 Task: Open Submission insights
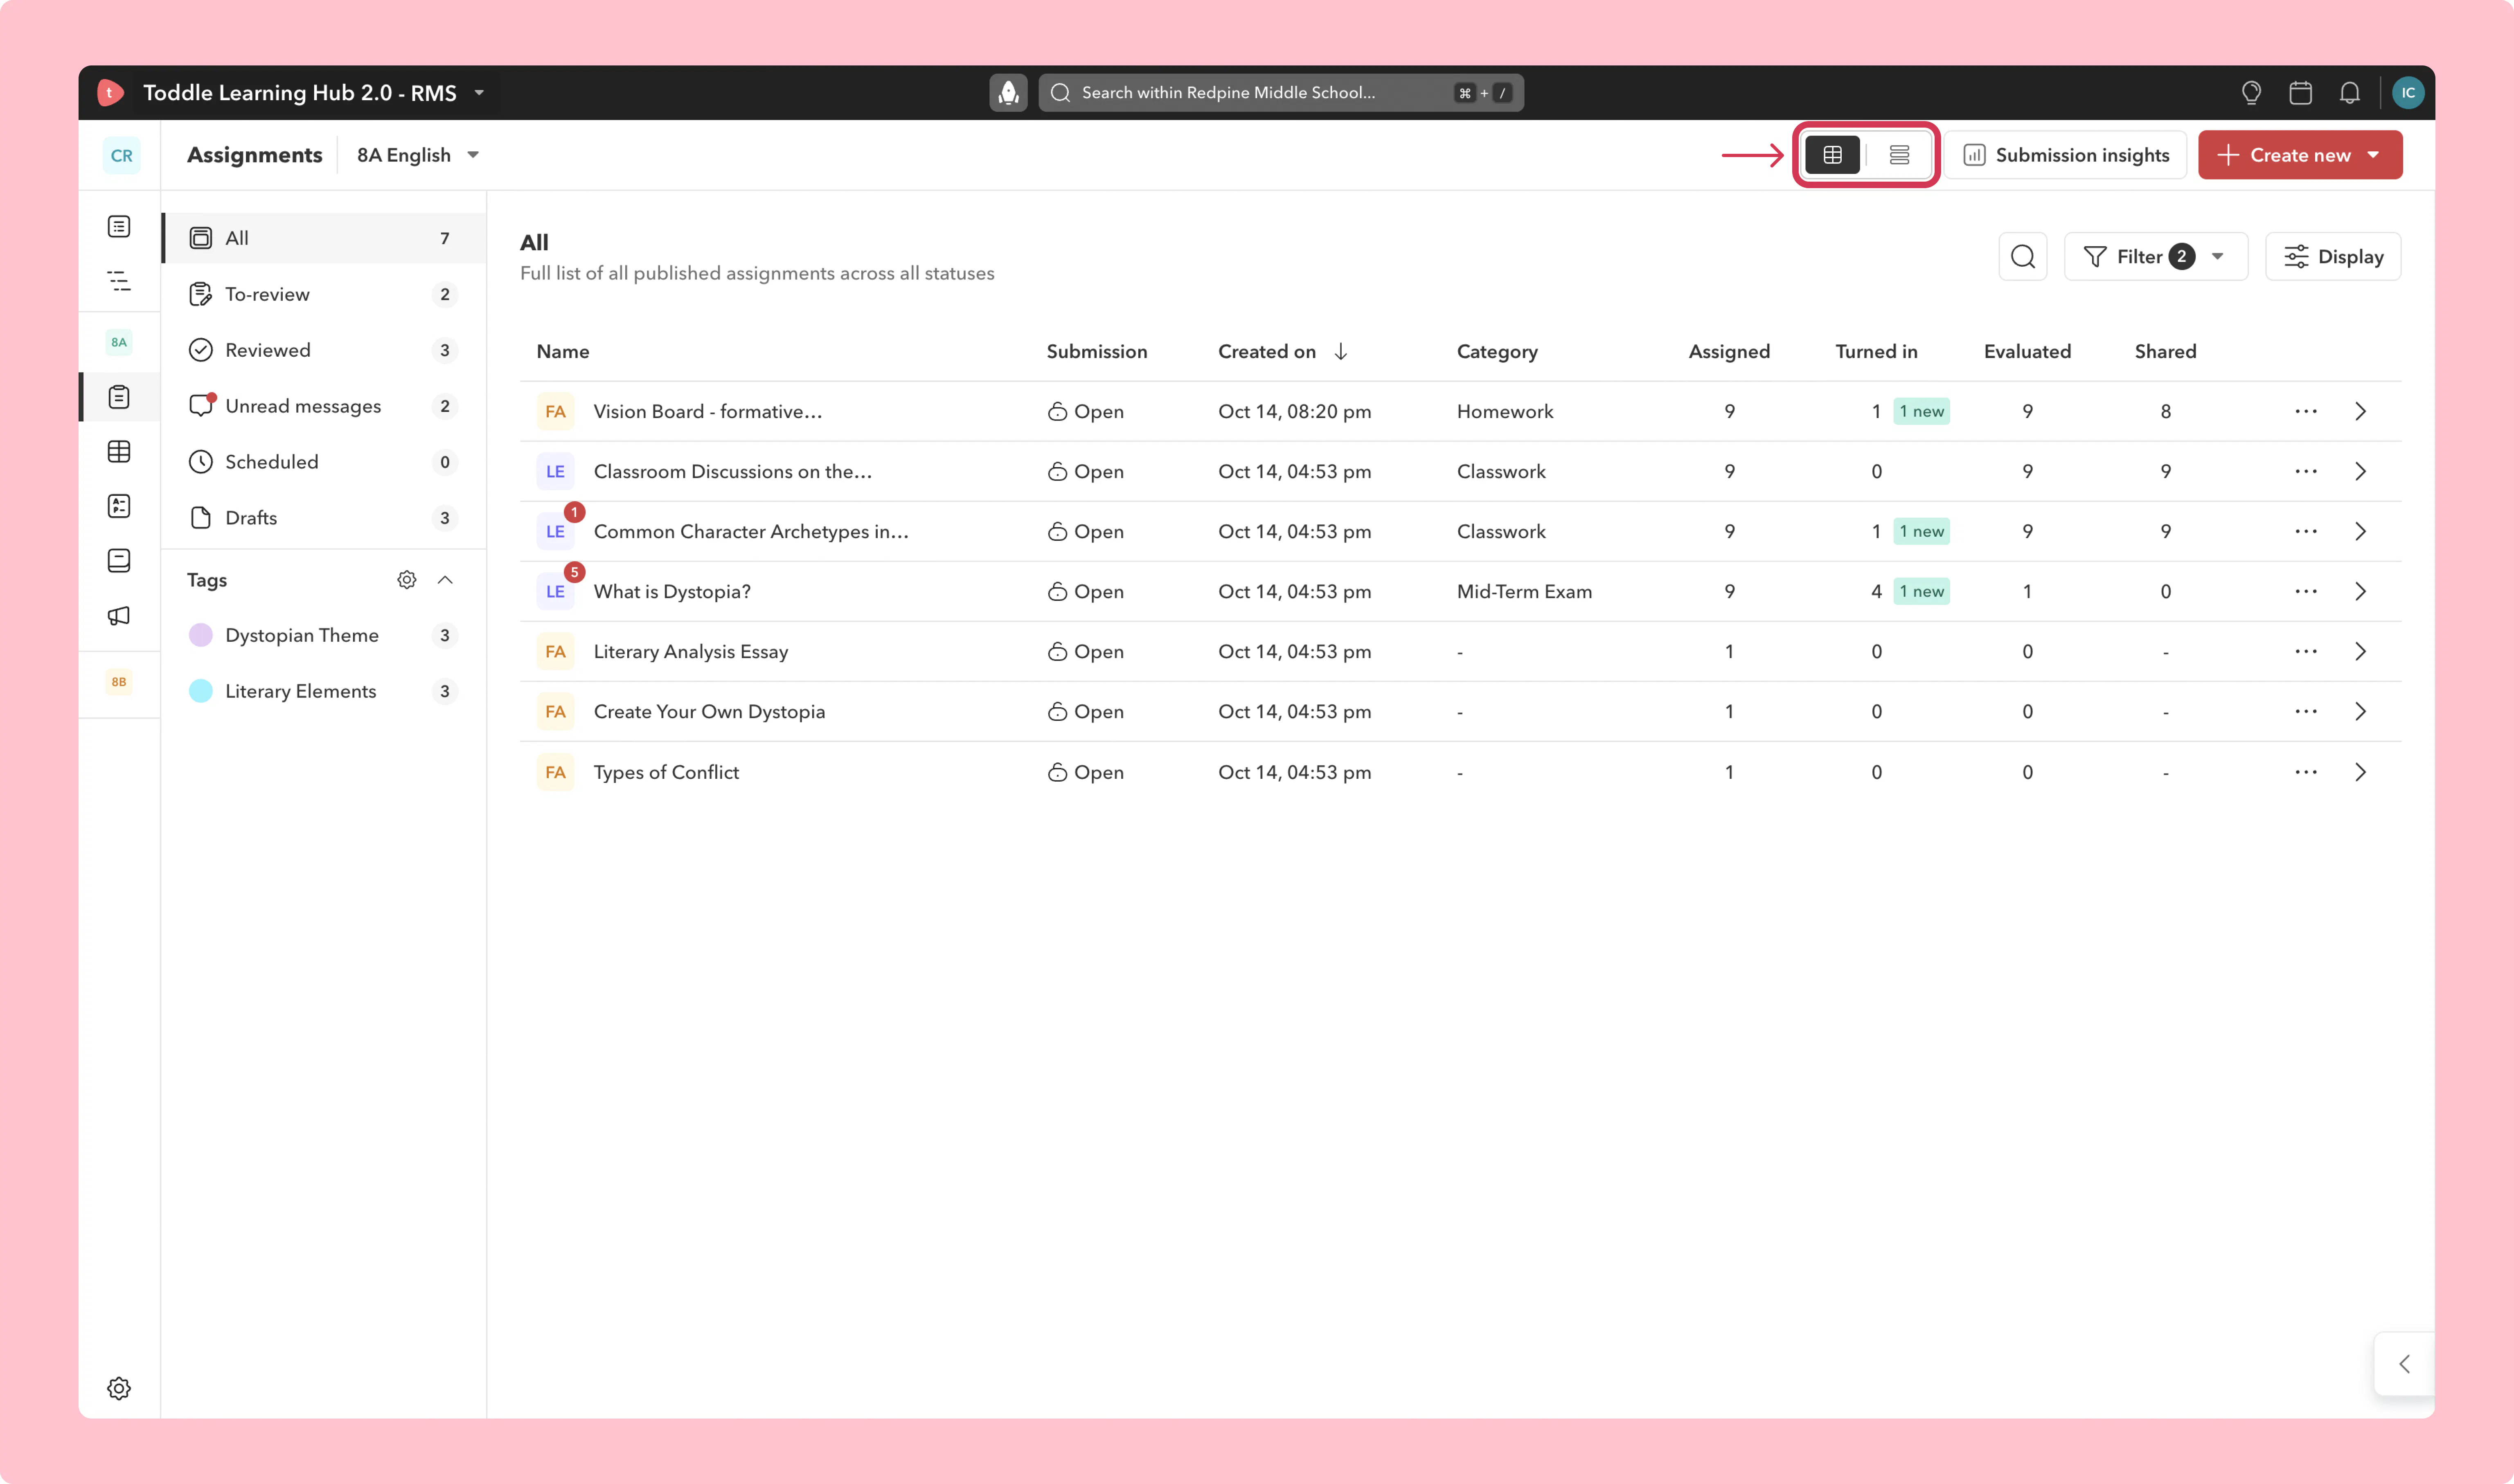coord(2066,155)
